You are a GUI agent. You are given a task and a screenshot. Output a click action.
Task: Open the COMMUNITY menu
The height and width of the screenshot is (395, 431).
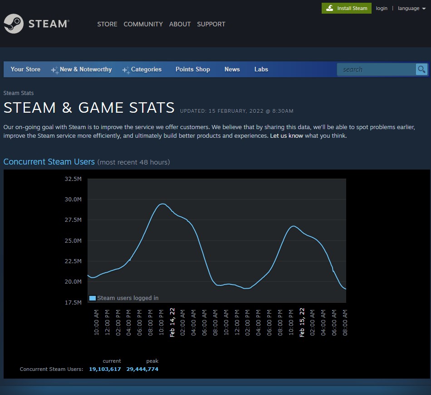pos(143,24)
